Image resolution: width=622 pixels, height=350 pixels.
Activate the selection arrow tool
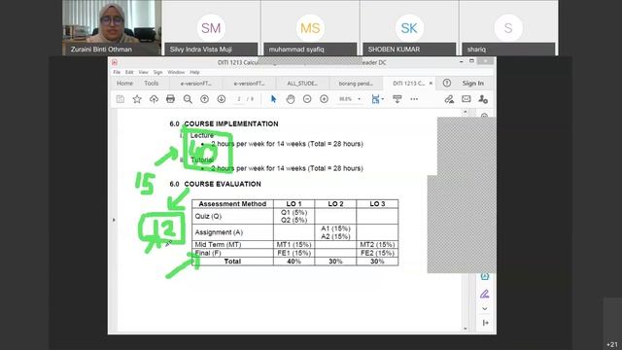click(x=273, y=99)
